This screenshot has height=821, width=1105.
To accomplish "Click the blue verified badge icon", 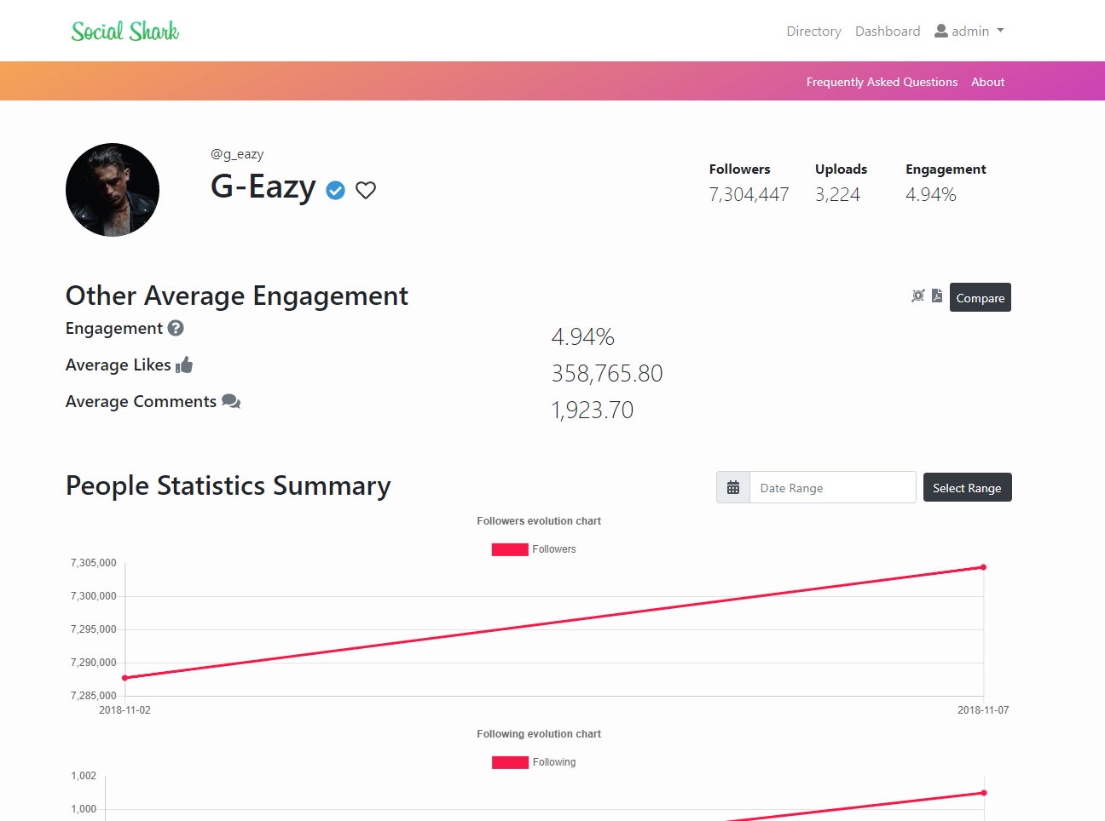I will (336, 190).
